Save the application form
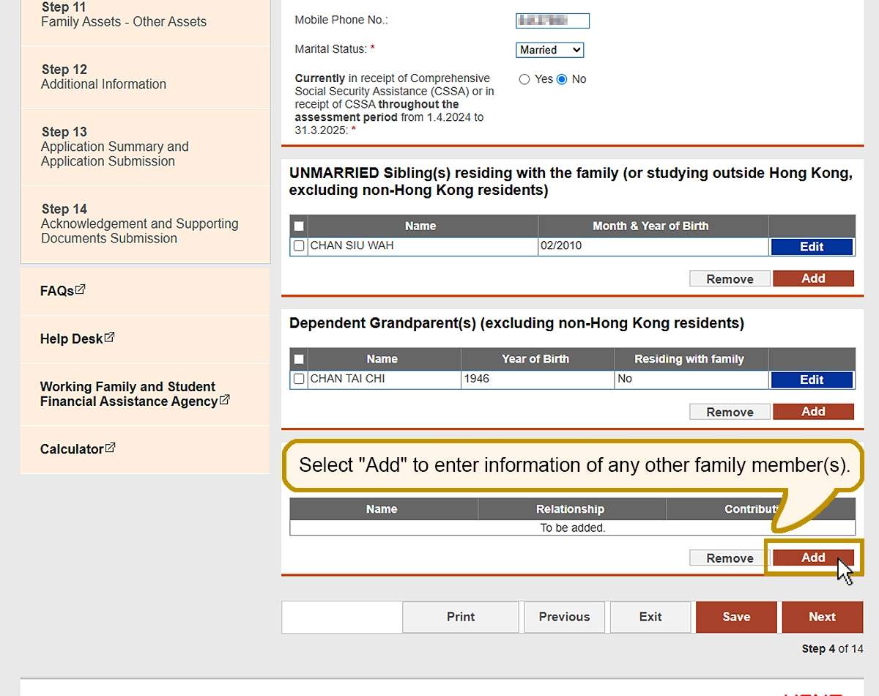The height and width of the screenshot is (696, 879). tap(736, 617)
